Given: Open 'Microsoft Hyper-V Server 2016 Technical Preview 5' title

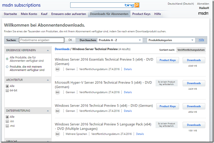Looking at the screenshot, I should (103, 85).
